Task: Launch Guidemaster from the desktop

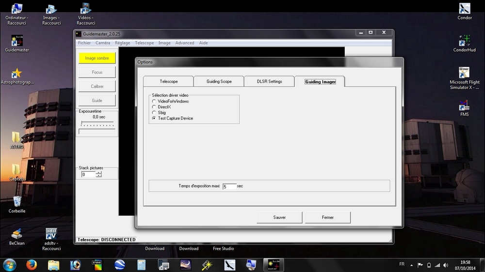Action: click(x=16, y=44)
